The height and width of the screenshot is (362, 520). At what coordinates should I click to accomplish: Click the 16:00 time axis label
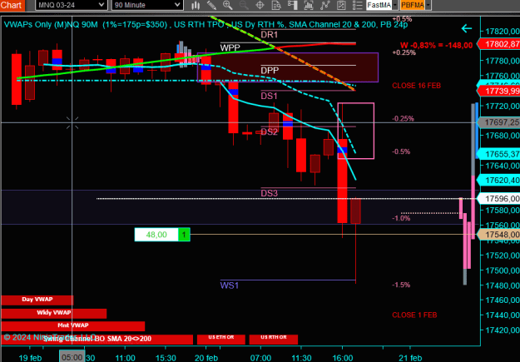pyautogui.click(x=343, y=358)
